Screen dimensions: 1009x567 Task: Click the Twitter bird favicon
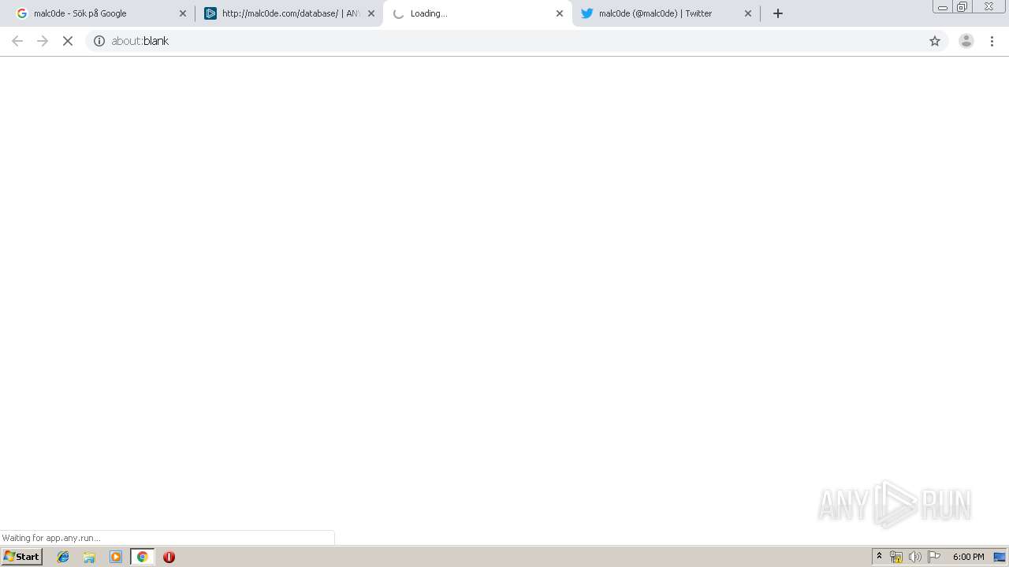(586, 13)
